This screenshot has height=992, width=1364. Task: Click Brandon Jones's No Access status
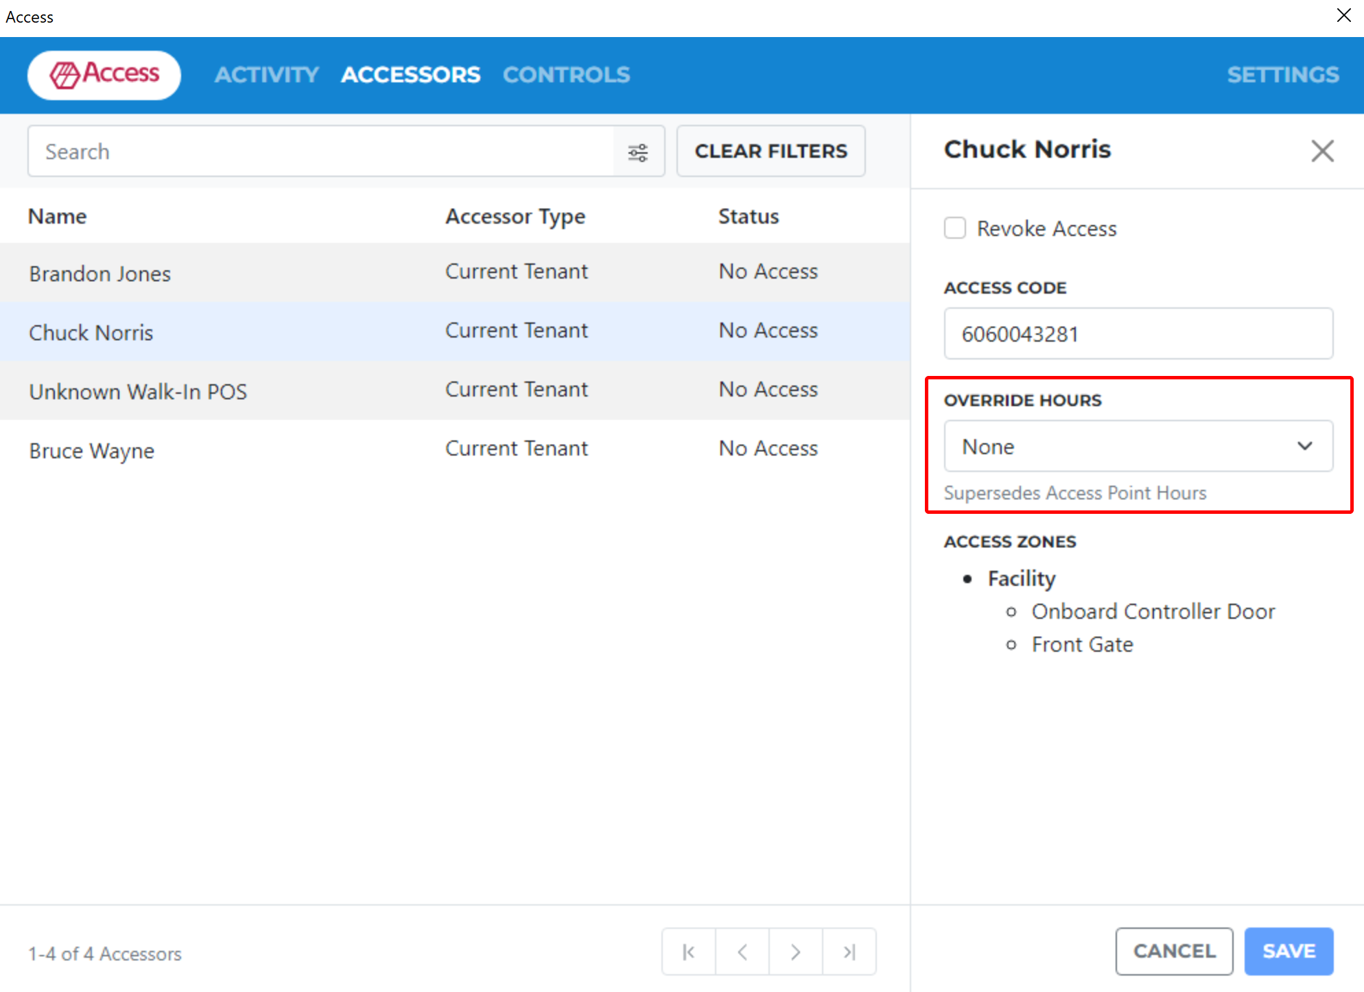coord(768,272)
